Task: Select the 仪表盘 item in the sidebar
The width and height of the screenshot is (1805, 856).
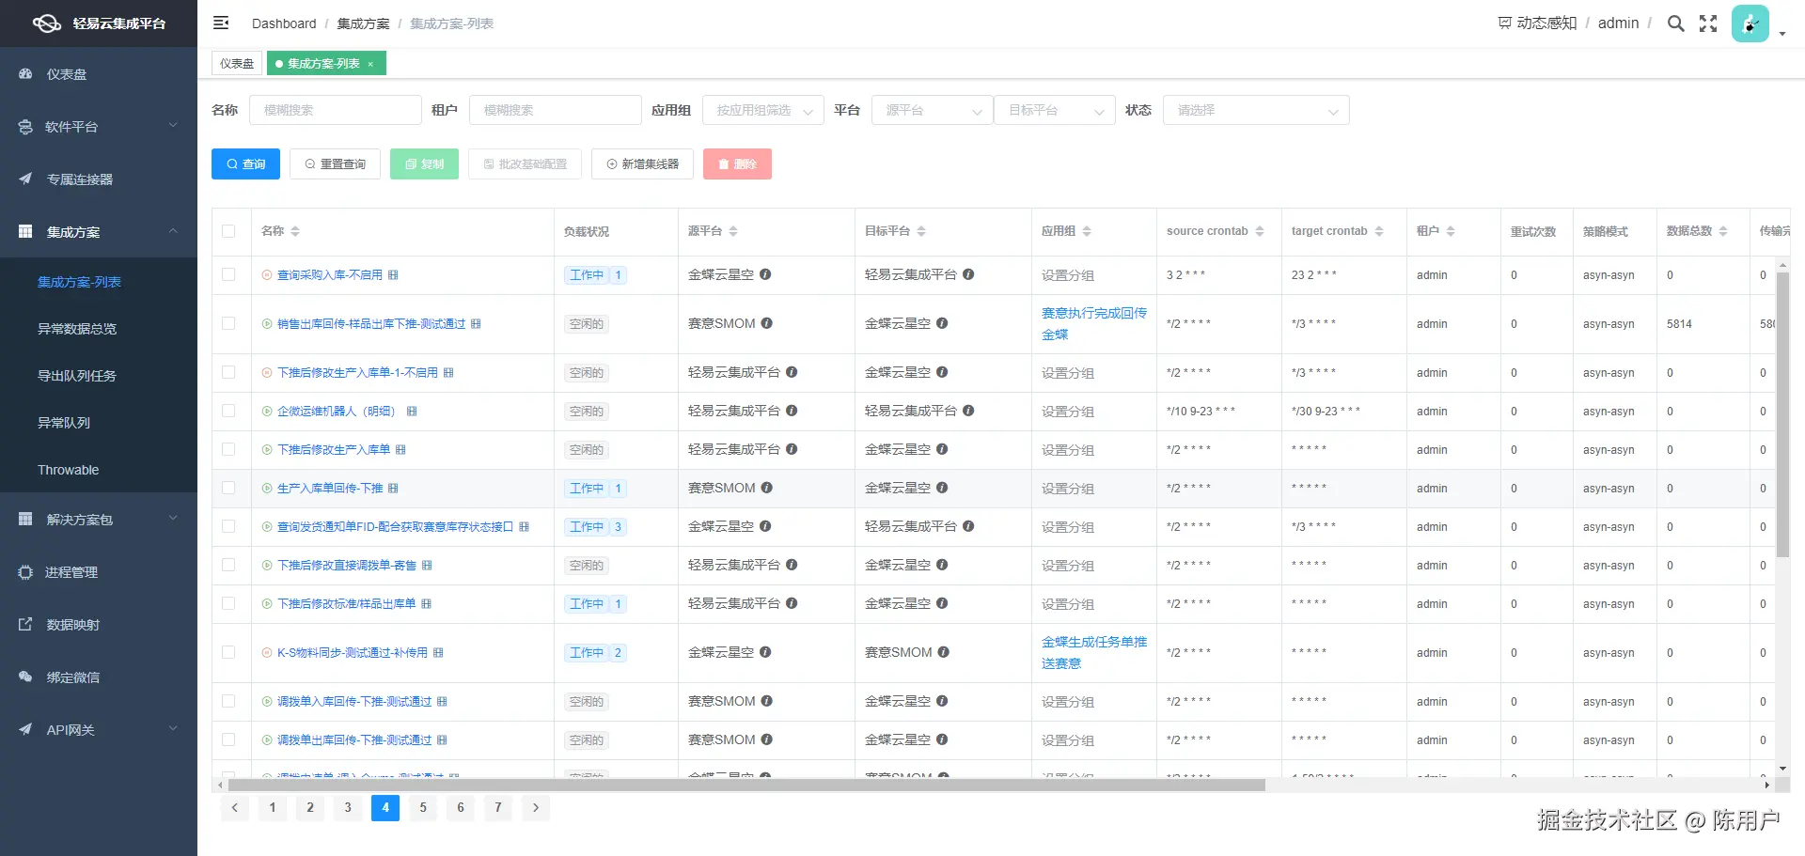Action: pos(65,74)
